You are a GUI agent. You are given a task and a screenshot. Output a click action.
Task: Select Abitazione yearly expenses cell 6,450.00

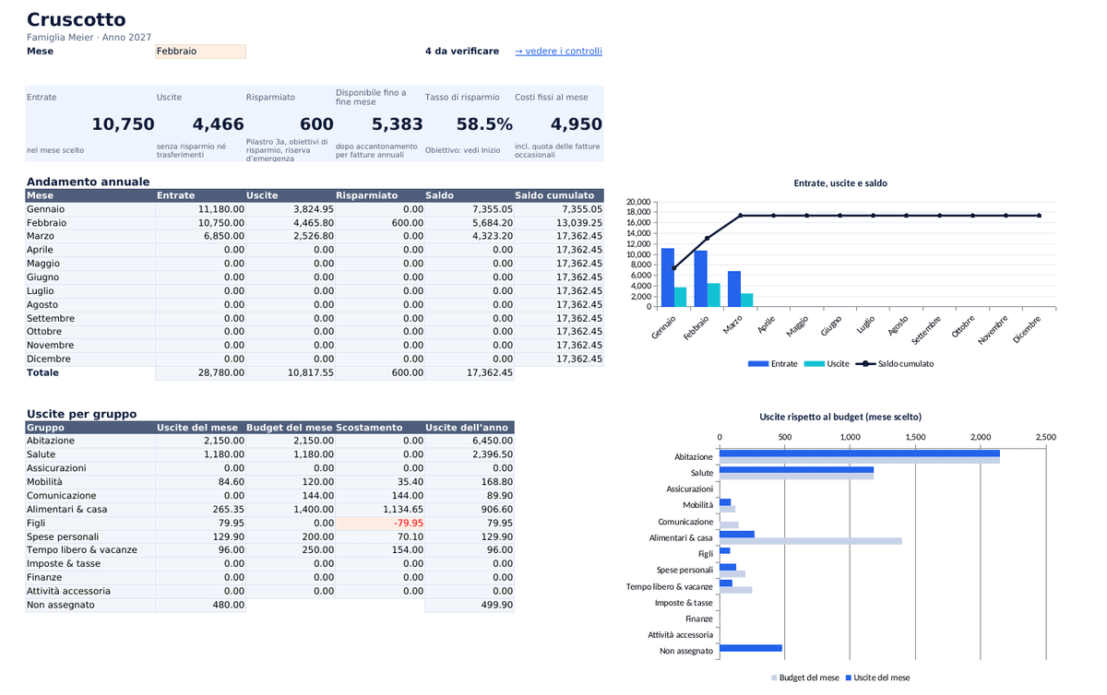469,441
